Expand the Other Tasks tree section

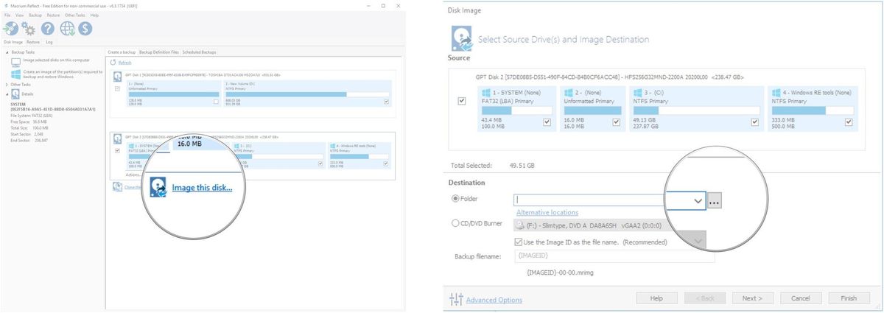point(7,85)
